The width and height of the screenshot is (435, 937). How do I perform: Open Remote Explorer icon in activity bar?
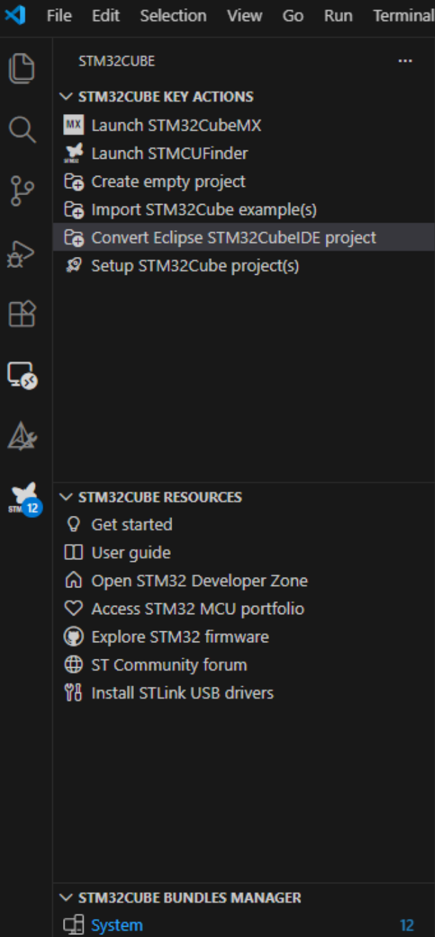pos(22,375)
